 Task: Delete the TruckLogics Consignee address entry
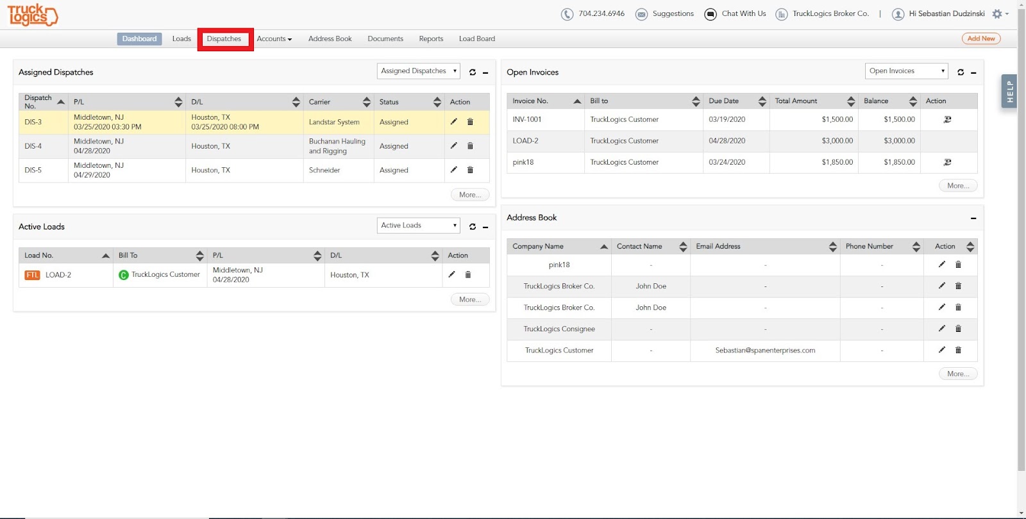click(958, 329)
